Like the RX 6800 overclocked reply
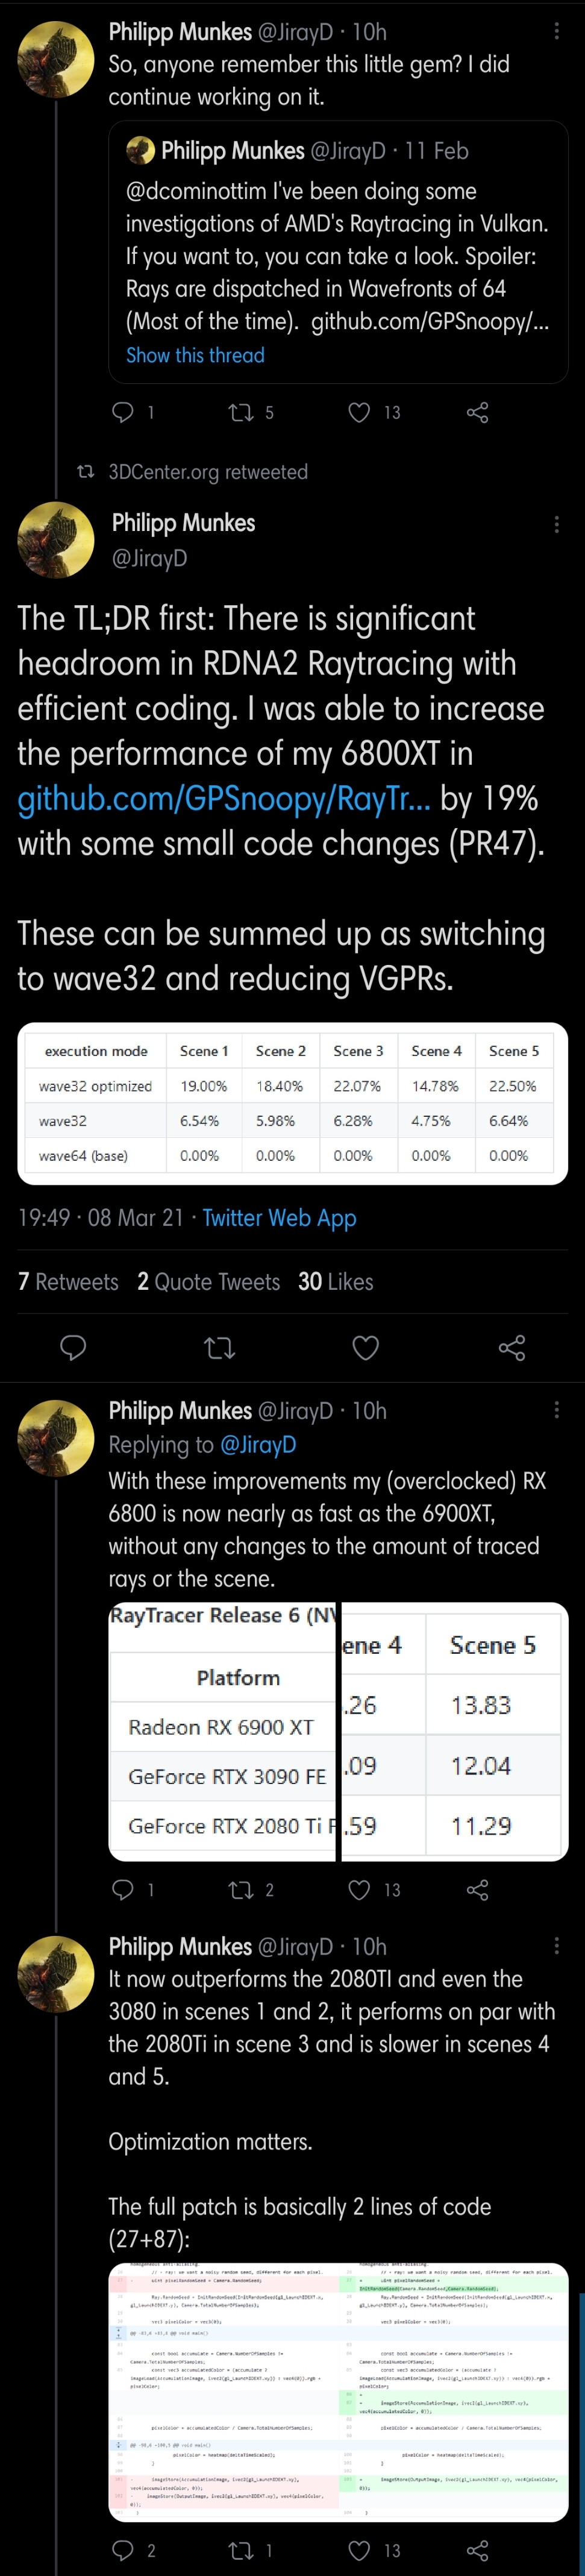585x2576 pixels. (x=359, y=1889)
